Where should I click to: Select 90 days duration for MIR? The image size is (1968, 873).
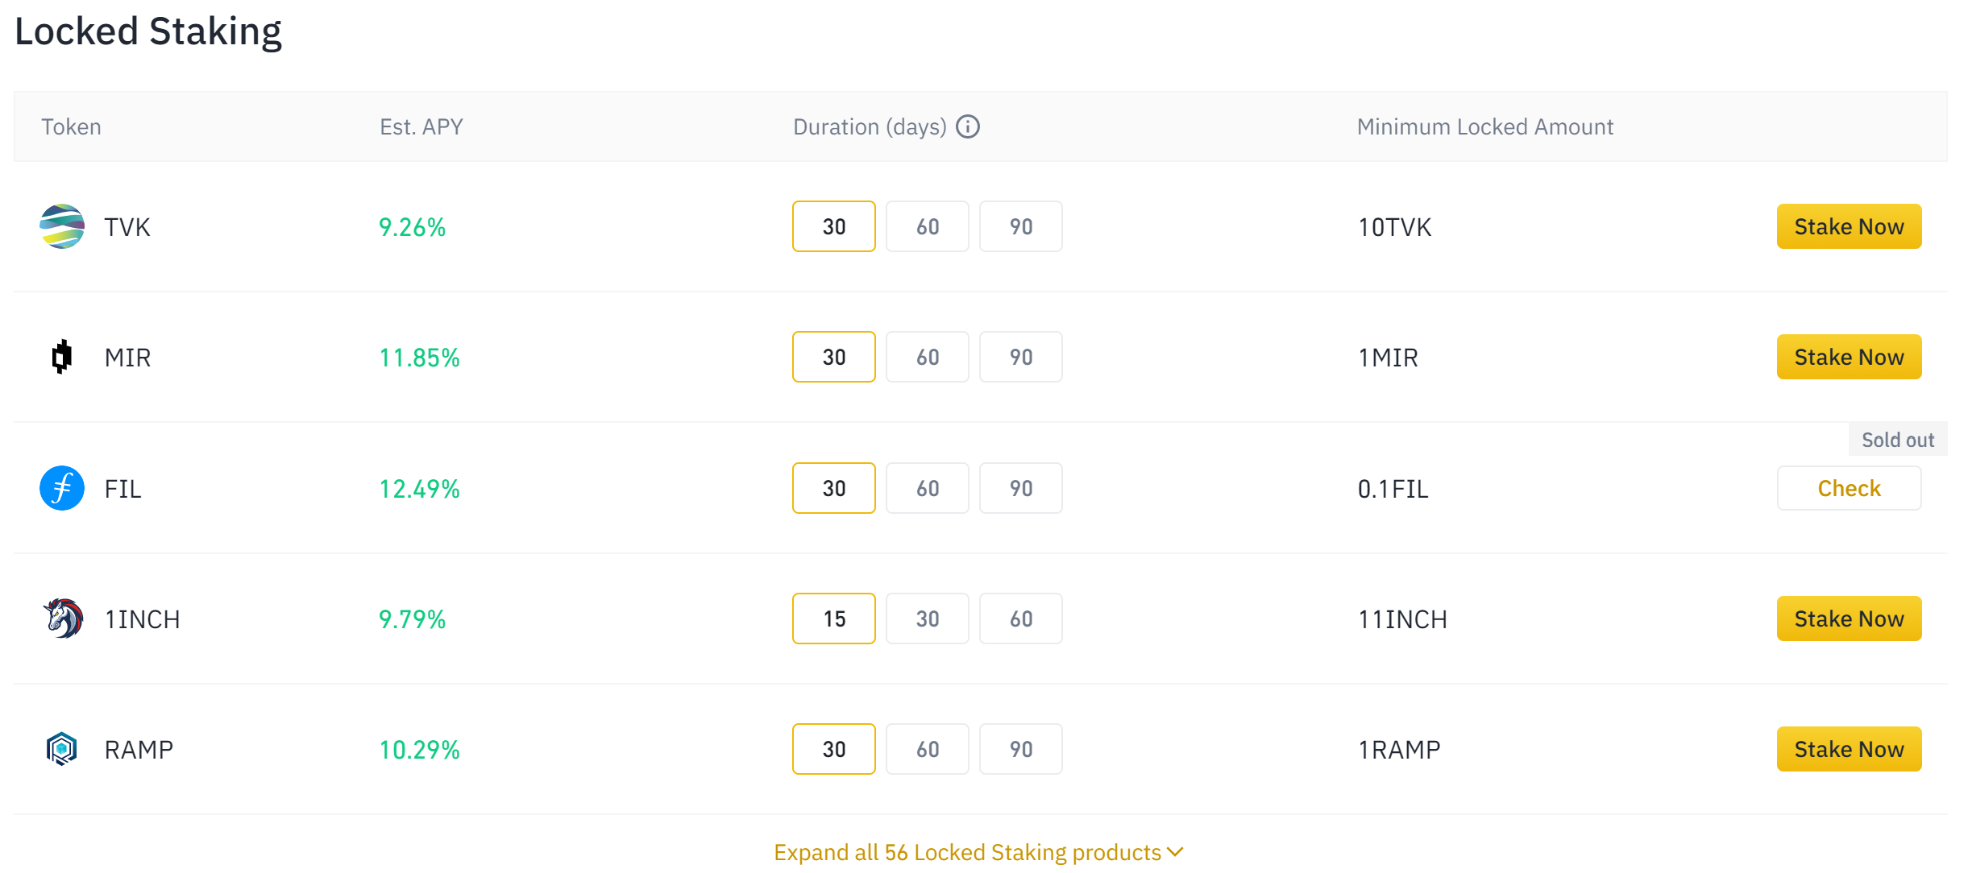[1021, 357]
